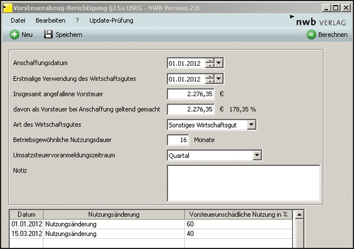Open Anschaffungsdatum calendar dropdown arrow
The image size is (354, 249).
pos(219,63)
